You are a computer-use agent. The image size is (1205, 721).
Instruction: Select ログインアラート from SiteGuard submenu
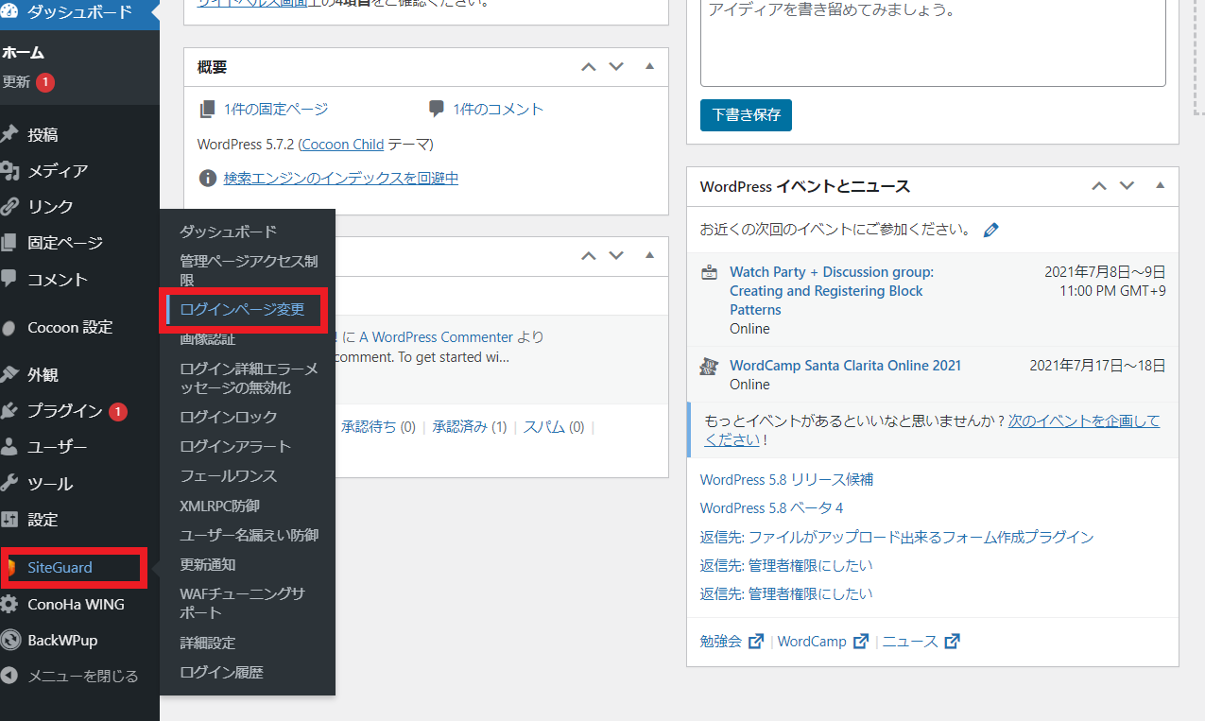235,446
